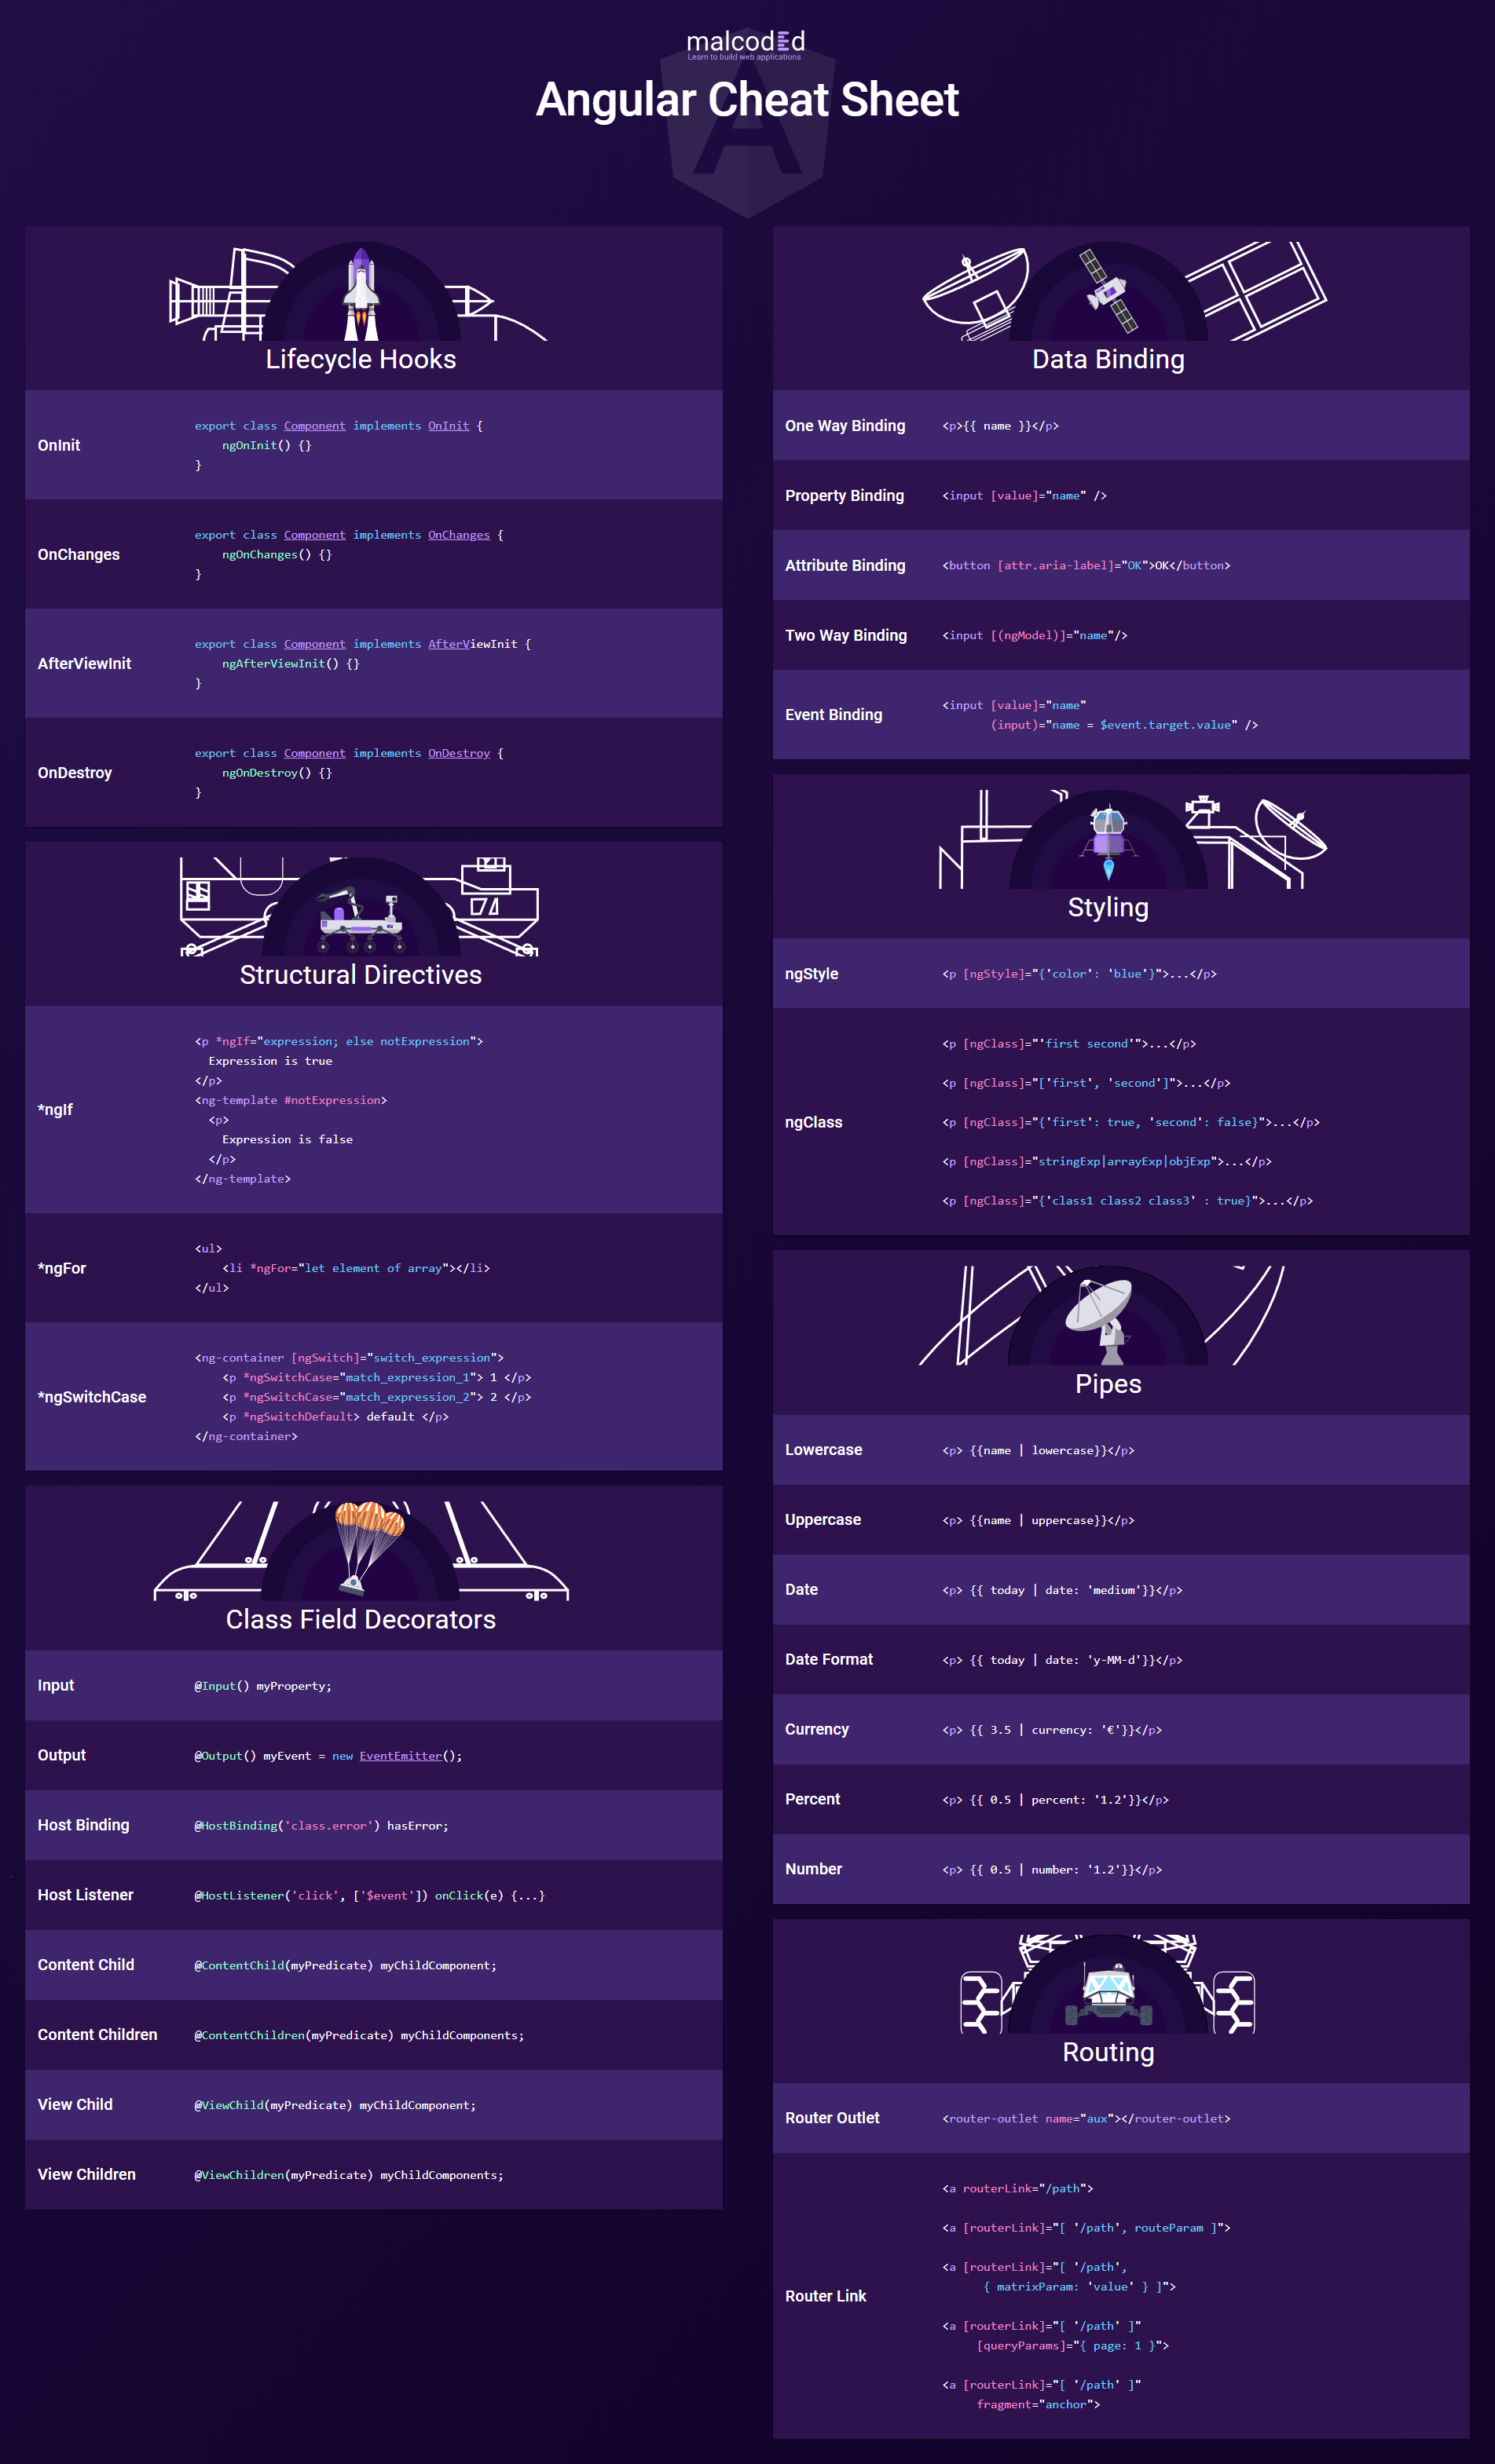Click the <input [(ngModel)]="name"/> code line

1035,636
